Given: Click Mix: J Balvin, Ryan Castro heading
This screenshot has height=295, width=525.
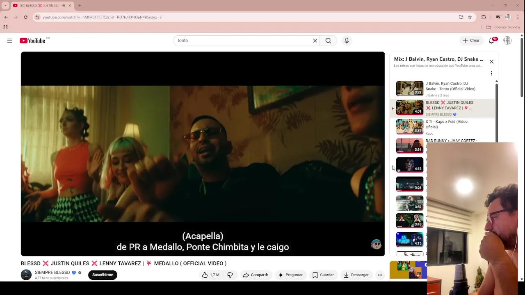Looking at the screenshot, I should pos(438,59).
